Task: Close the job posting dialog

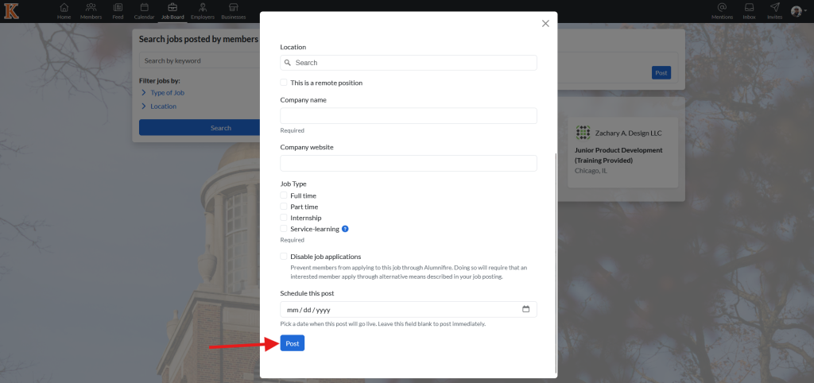Action: coord(545,23)
